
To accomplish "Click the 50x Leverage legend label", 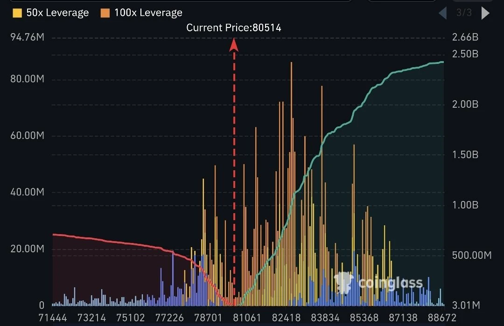I will (57, 13).
